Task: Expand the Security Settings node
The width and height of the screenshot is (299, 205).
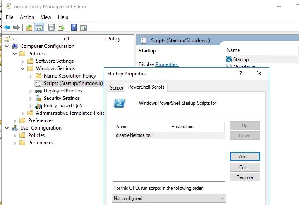Action: 31,99
